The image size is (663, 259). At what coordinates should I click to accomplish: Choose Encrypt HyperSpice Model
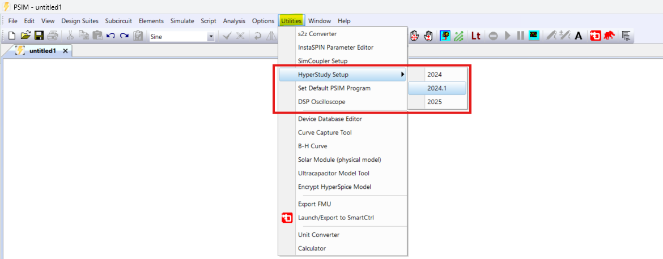coord(342,187)
